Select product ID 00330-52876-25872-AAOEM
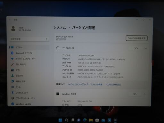The height and width of the screenshot is (123, 164). click(90, 70)
